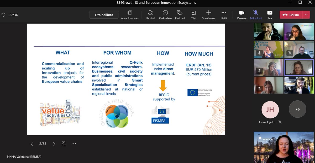Click the 2/53 slide counter
315x163 pixels.
point(43,144)
